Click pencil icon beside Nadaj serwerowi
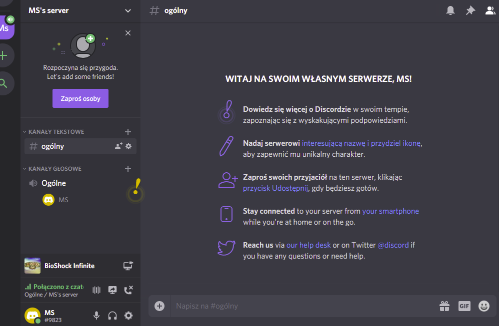The image size is (499, 326). pyautogui.click(x=226, y=146)
